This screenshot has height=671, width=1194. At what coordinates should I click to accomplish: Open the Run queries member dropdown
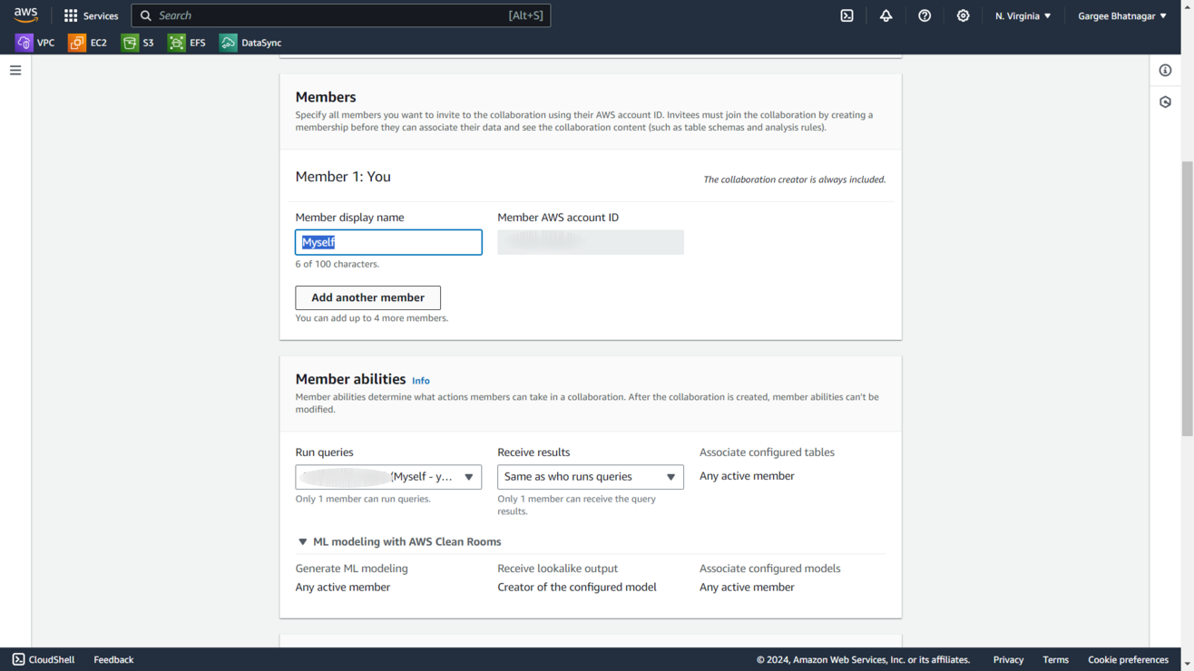tap(388, 477)
